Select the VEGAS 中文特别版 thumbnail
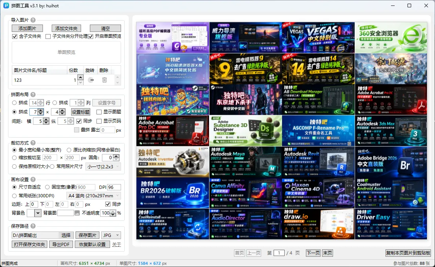The width and height of the screenshot is (435, 267). 318,37
